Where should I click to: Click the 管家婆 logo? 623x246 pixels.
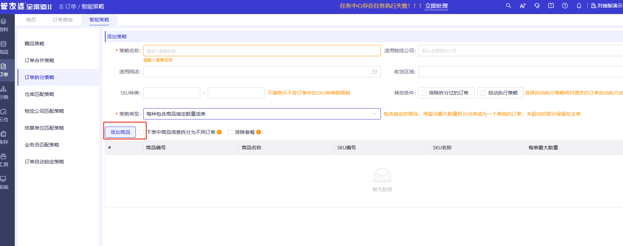(26, 6)
